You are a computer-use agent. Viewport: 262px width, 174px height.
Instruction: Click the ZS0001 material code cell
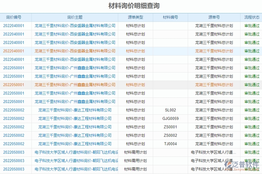click(170, 127)
